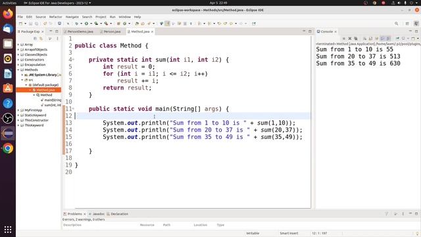Click the Pin Console icon

click(397, 38)
